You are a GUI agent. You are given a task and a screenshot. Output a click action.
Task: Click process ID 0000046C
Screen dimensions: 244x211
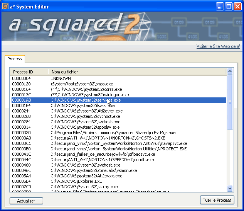pos(22,170)
